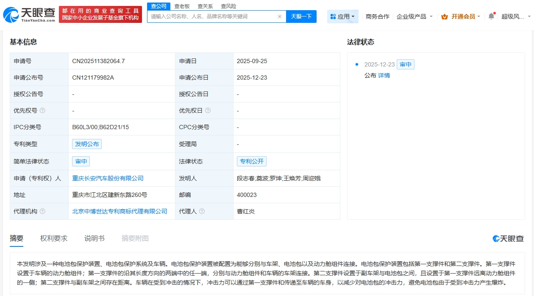Open the notification bell icon
The height and width of the screenshot is (296, 534).
tap(491, 16)
